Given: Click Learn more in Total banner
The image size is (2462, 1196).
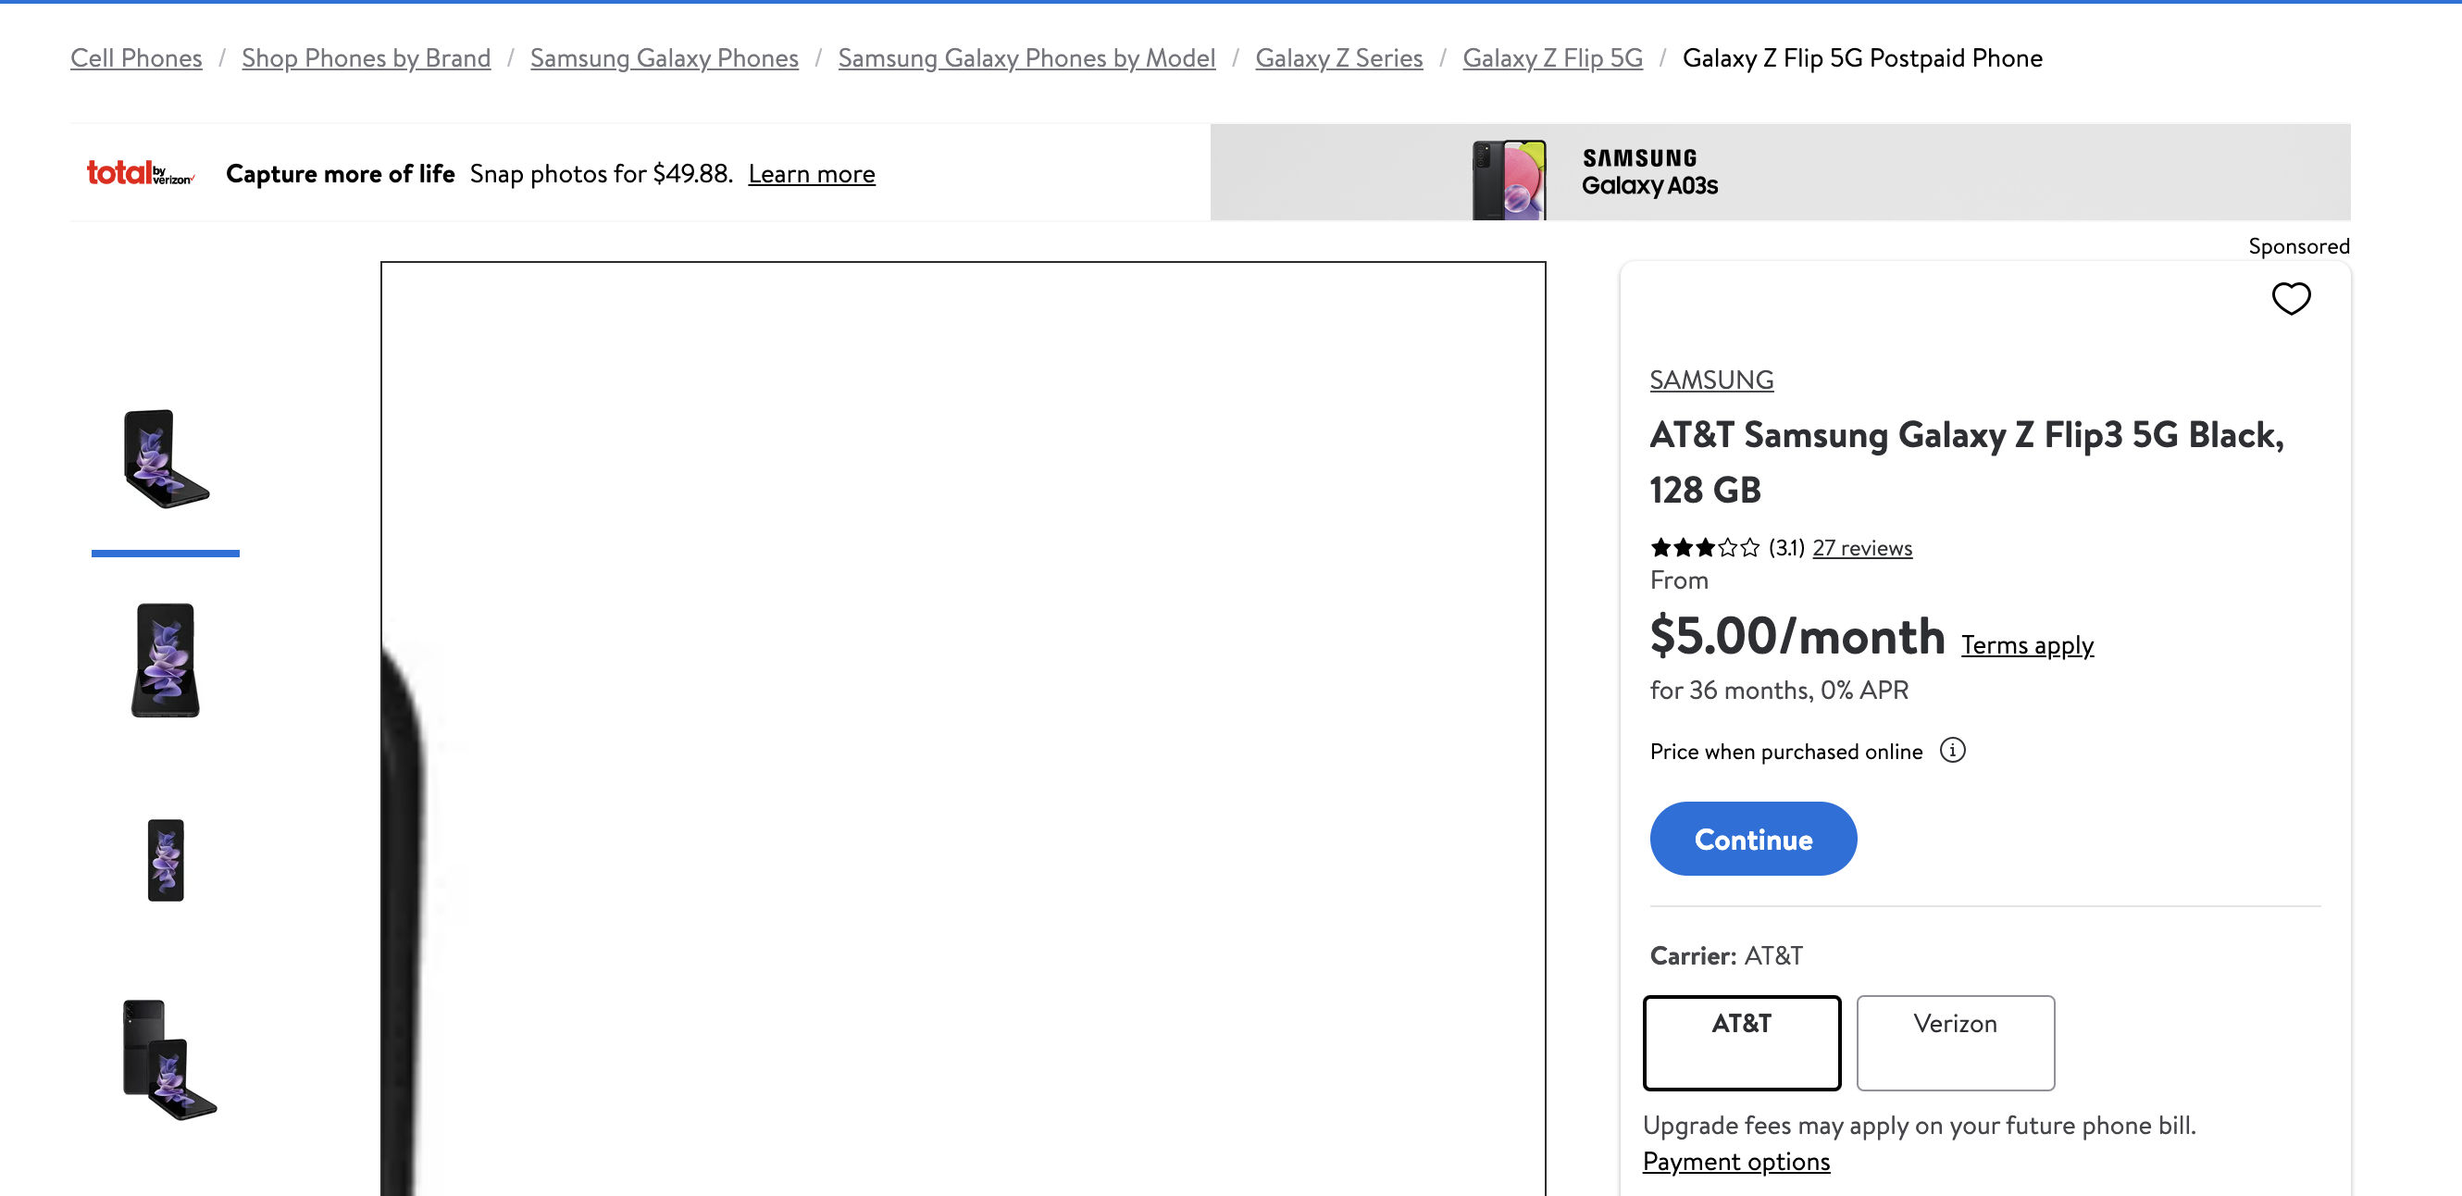Looking at the screenshot, I should click(811, 174).
